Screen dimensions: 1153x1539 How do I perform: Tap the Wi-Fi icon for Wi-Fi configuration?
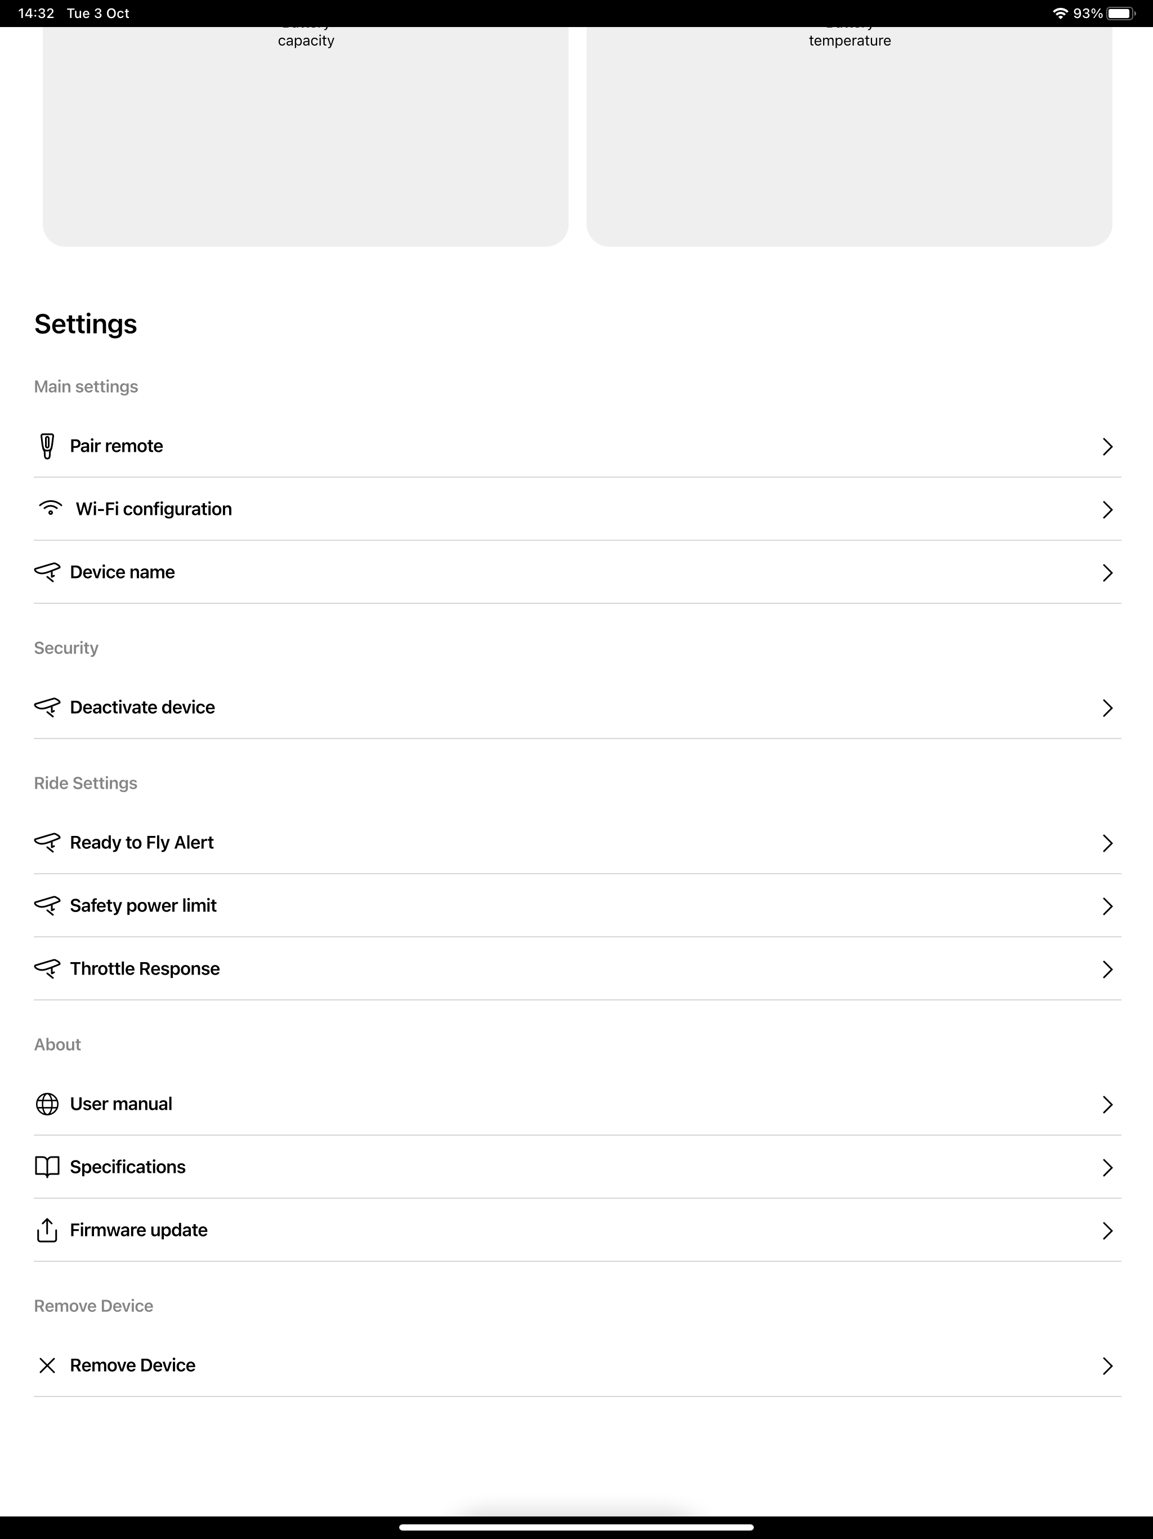coord(50,508)
